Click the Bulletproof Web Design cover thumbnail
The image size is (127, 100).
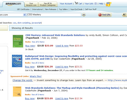(17, 61)
